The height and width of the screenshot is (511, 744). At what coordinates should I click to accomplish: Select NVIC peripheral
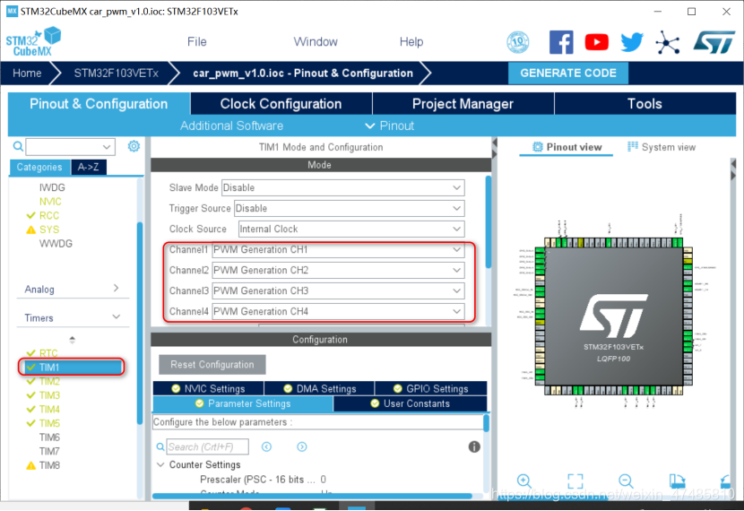pyautogui.click(x=50, y=202)
